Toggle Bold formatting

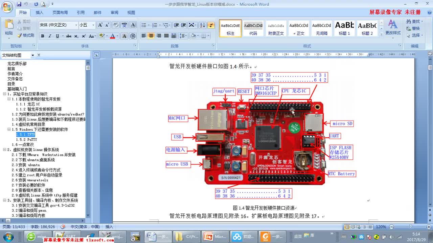pyautogui.click(x=43, y=36)
